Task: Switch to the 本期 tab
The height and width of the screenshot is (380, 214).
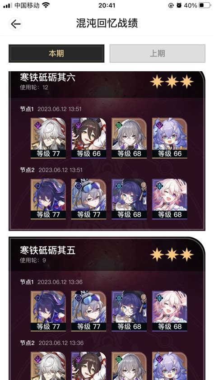Action: 56,54
